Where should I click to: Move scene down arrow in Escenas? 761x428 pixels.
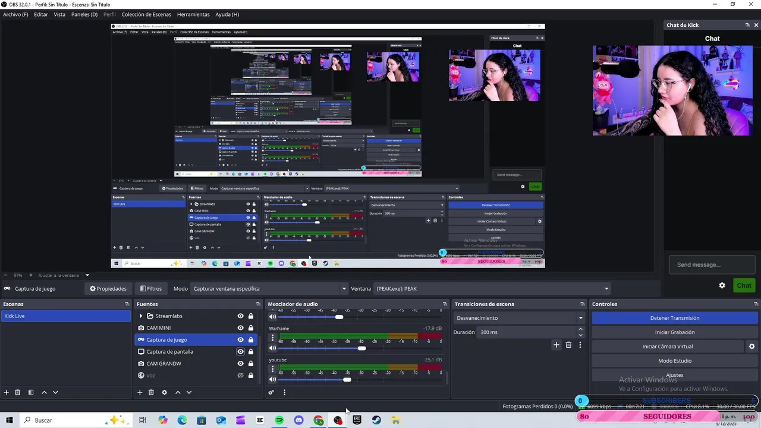pos(55,392)
